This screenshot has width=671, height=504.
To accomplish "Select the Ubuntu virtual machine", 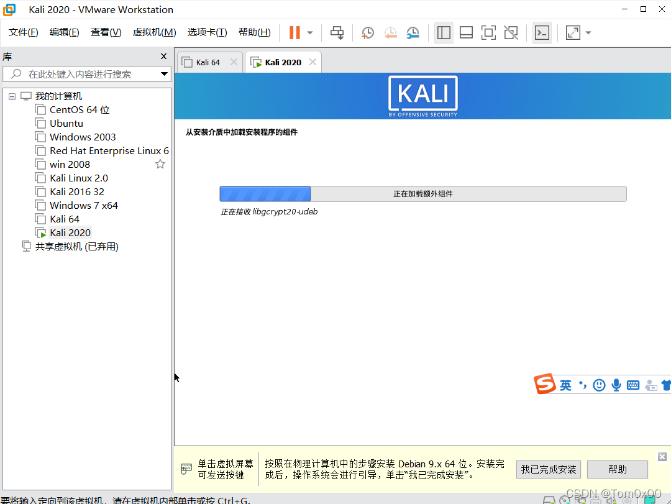I will pyautogui.click(x=66, y=124).
